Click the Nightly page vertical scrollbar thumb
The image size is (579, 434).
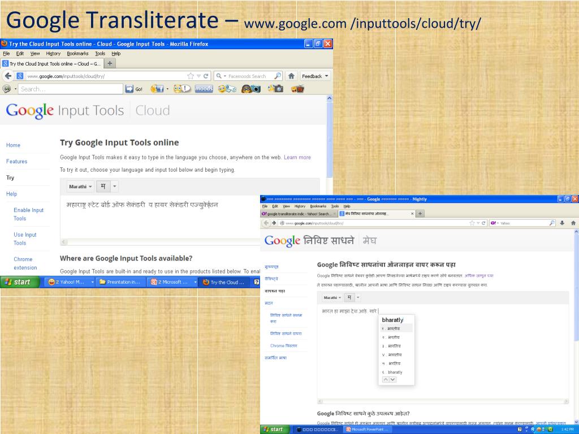point(576,288)
